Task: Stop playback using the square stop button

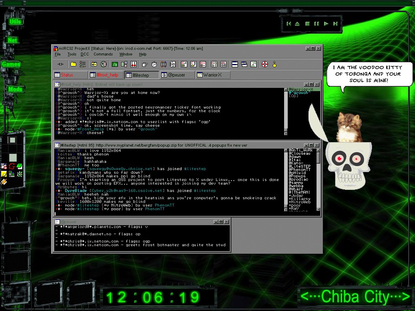Action: click(x=307, y=24)
